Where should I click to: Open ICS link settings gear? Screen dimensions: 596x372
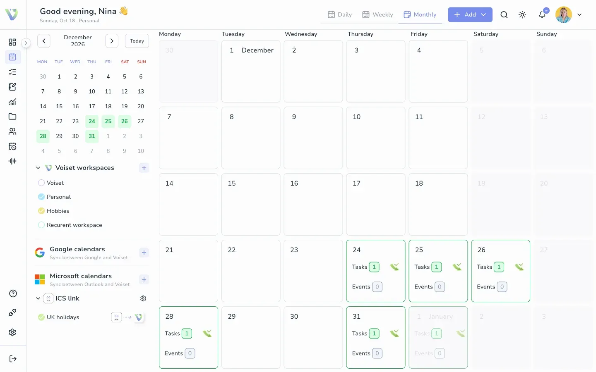click(x=143, y=298)
